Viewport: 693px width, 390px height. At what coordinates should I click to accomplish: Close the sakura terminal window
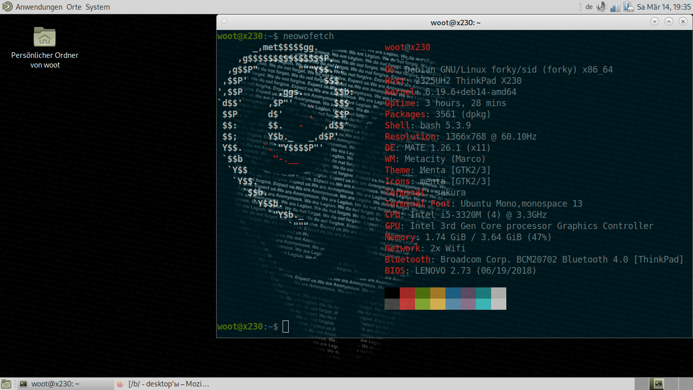point(683,21)
